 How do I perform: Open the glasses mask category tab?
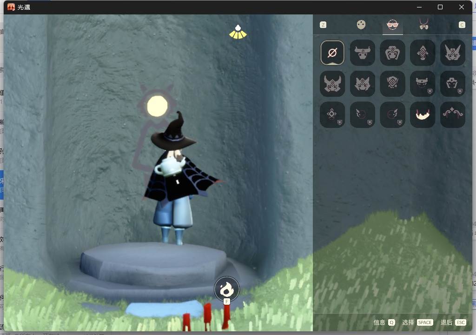(x=392, y=25)
